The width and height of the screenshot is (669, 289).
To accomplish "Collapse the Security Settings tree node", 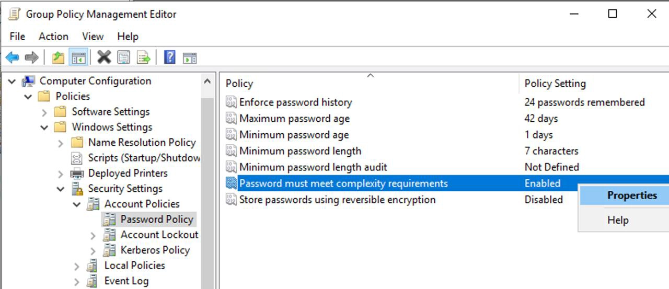I will click(x=61, y=189).
